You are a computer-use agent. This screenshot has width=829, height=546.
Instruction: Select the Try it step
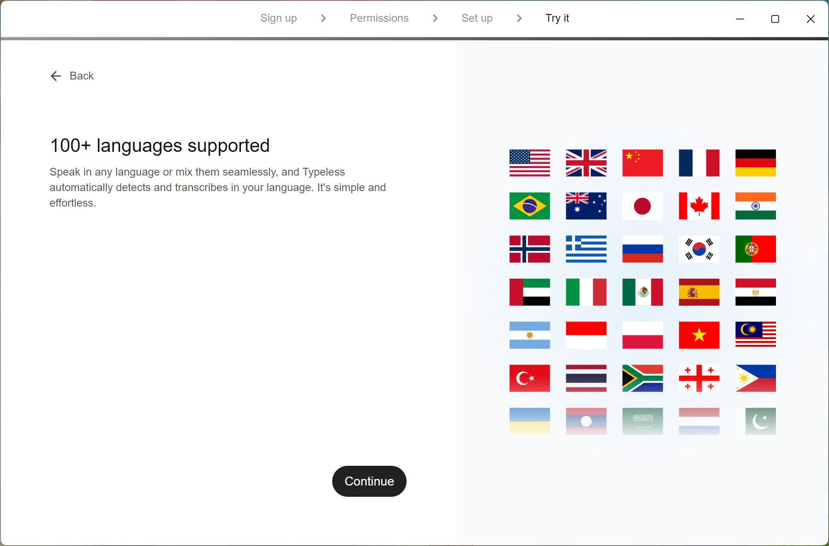(x=557, y=18)
